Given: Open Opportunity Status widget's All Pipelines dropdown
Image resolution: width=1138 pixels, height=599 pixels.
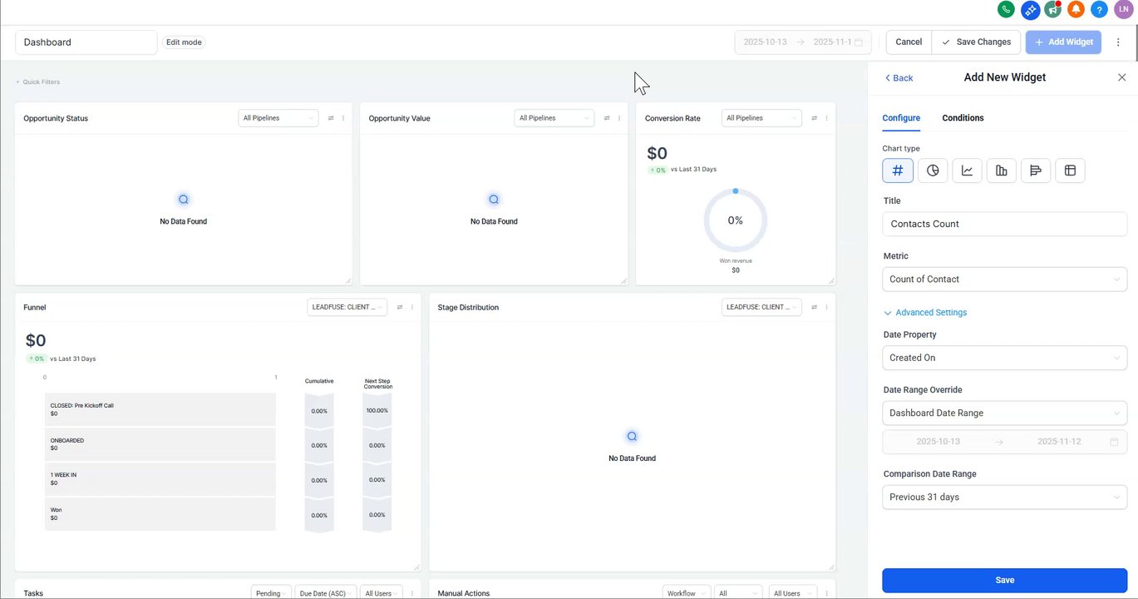Looking at the screenshot, I should pyautogui.click(x=278, y=118).
